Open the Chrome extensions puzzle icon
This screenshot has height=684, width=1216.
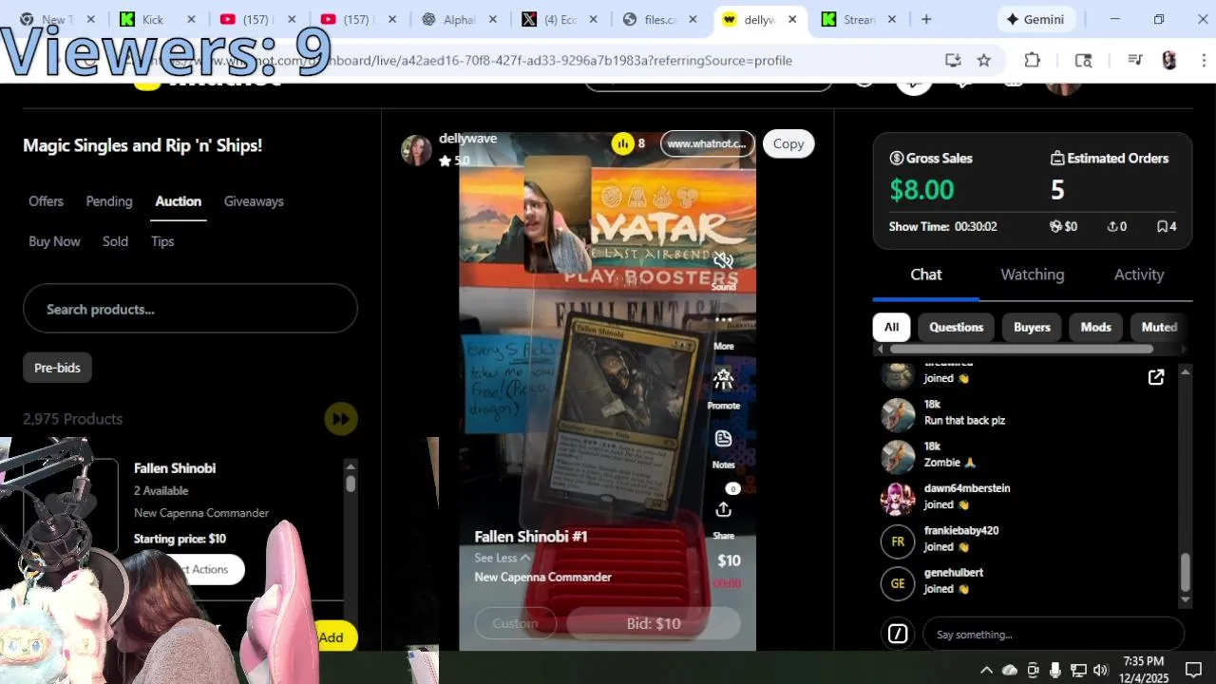(x=1033, y=60)
